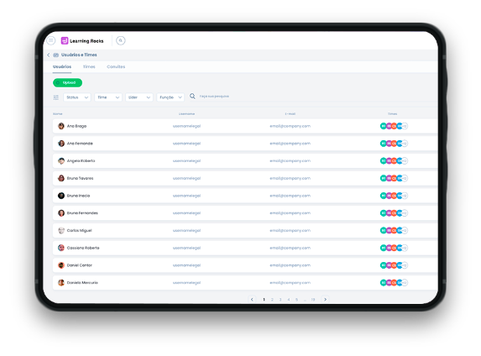Click the magnifier icon in filter bar
The height and width of the screenshot is (356, 481).
[x=192, y=97]
